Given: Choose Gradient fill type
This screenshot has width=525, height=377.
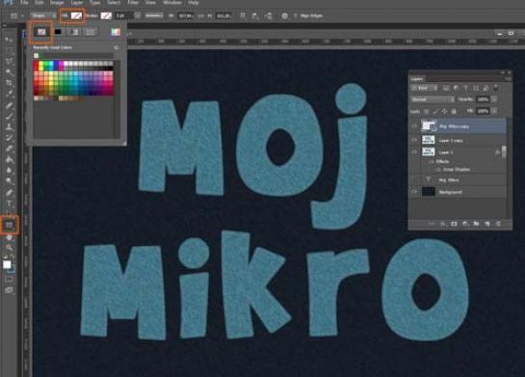Looking at the screenshot, I should point(74,32).
